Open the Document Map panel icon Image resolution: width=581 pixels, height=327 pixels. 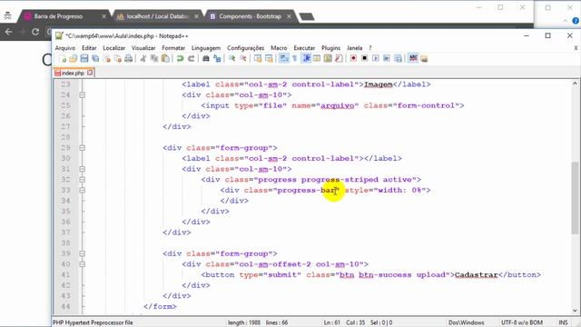coord(328,58)
